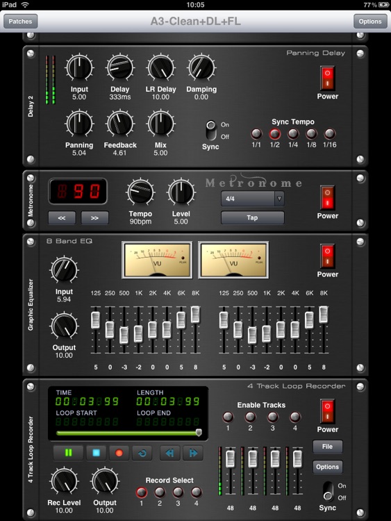The image size is (391, 521).
Task: Click track 4 volume fader
Action: 297,458
